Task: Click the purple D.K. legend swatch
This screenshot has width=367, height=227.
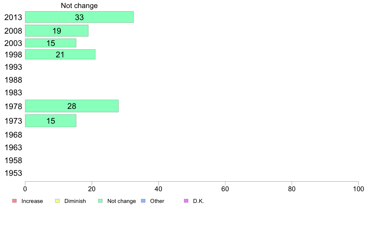Action: pos(186,201)
